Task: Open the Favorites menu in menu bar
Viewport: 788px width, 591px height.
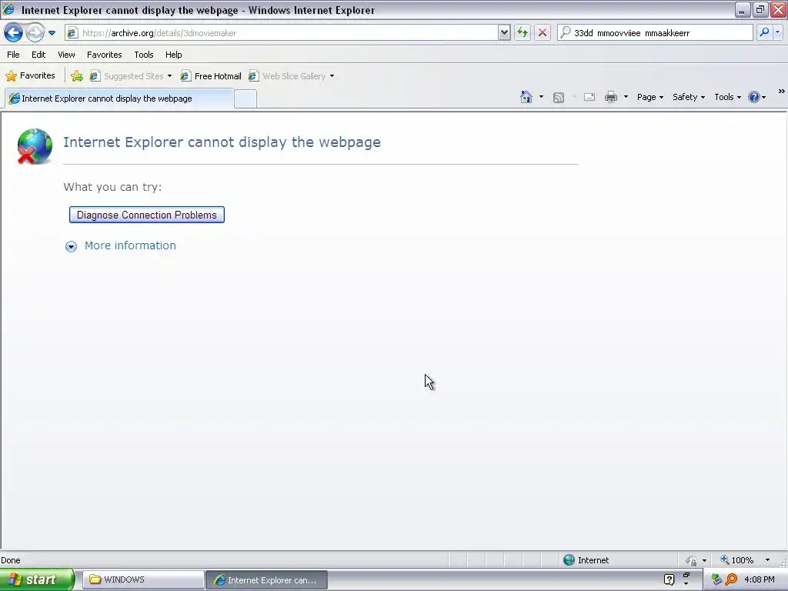Action: 105,55
